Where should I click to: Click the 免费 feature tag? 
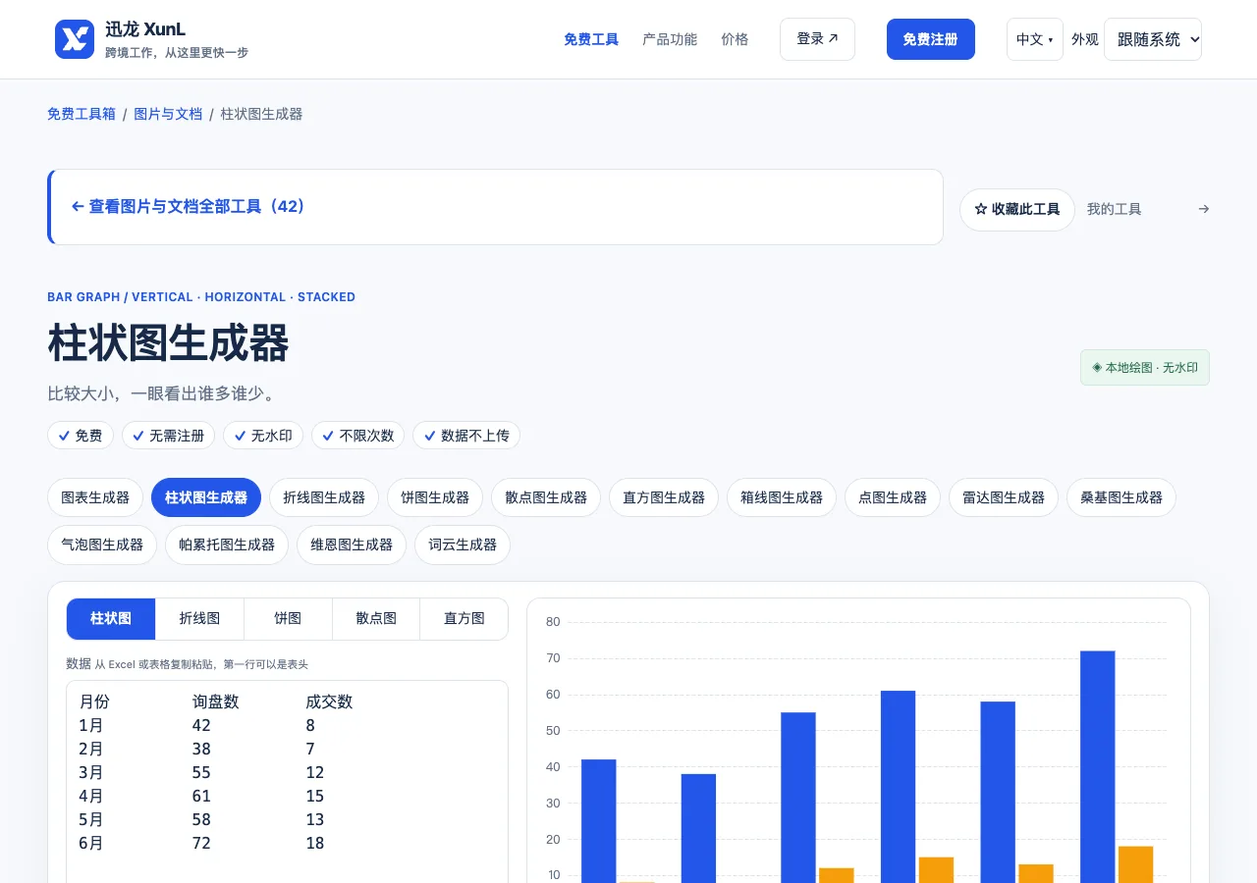pyautogui.click(x=81, y=436)
